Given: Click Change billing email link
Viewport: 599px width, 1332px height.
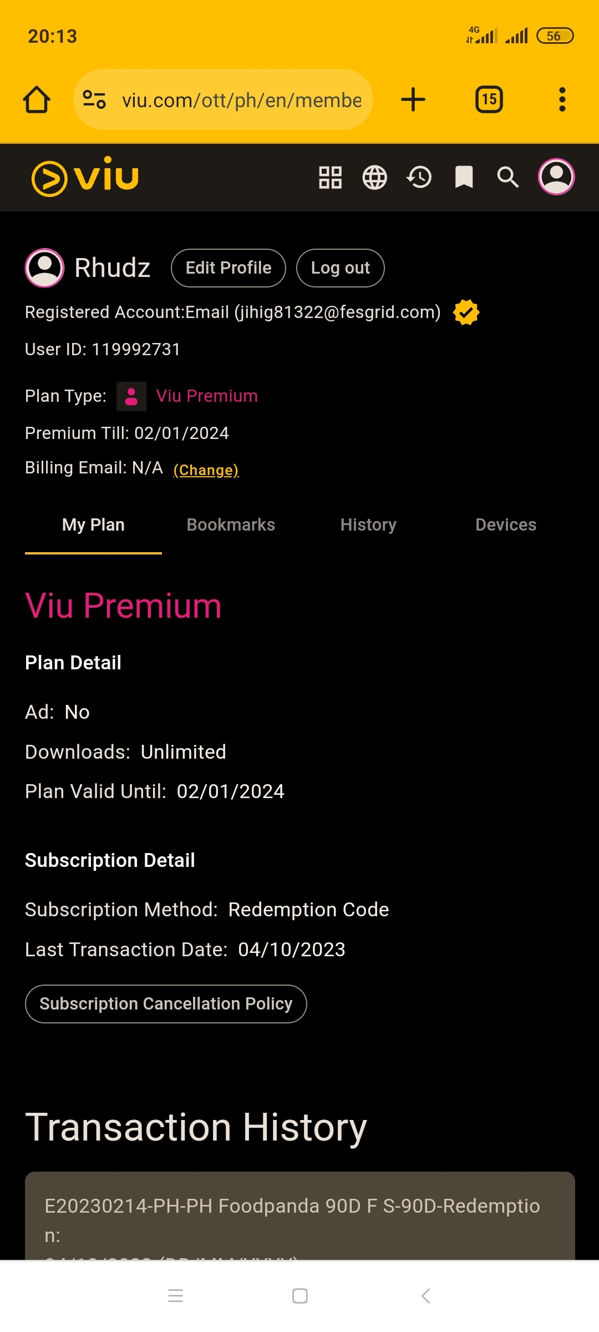Looking at the screenshot, I should [206, 470].
